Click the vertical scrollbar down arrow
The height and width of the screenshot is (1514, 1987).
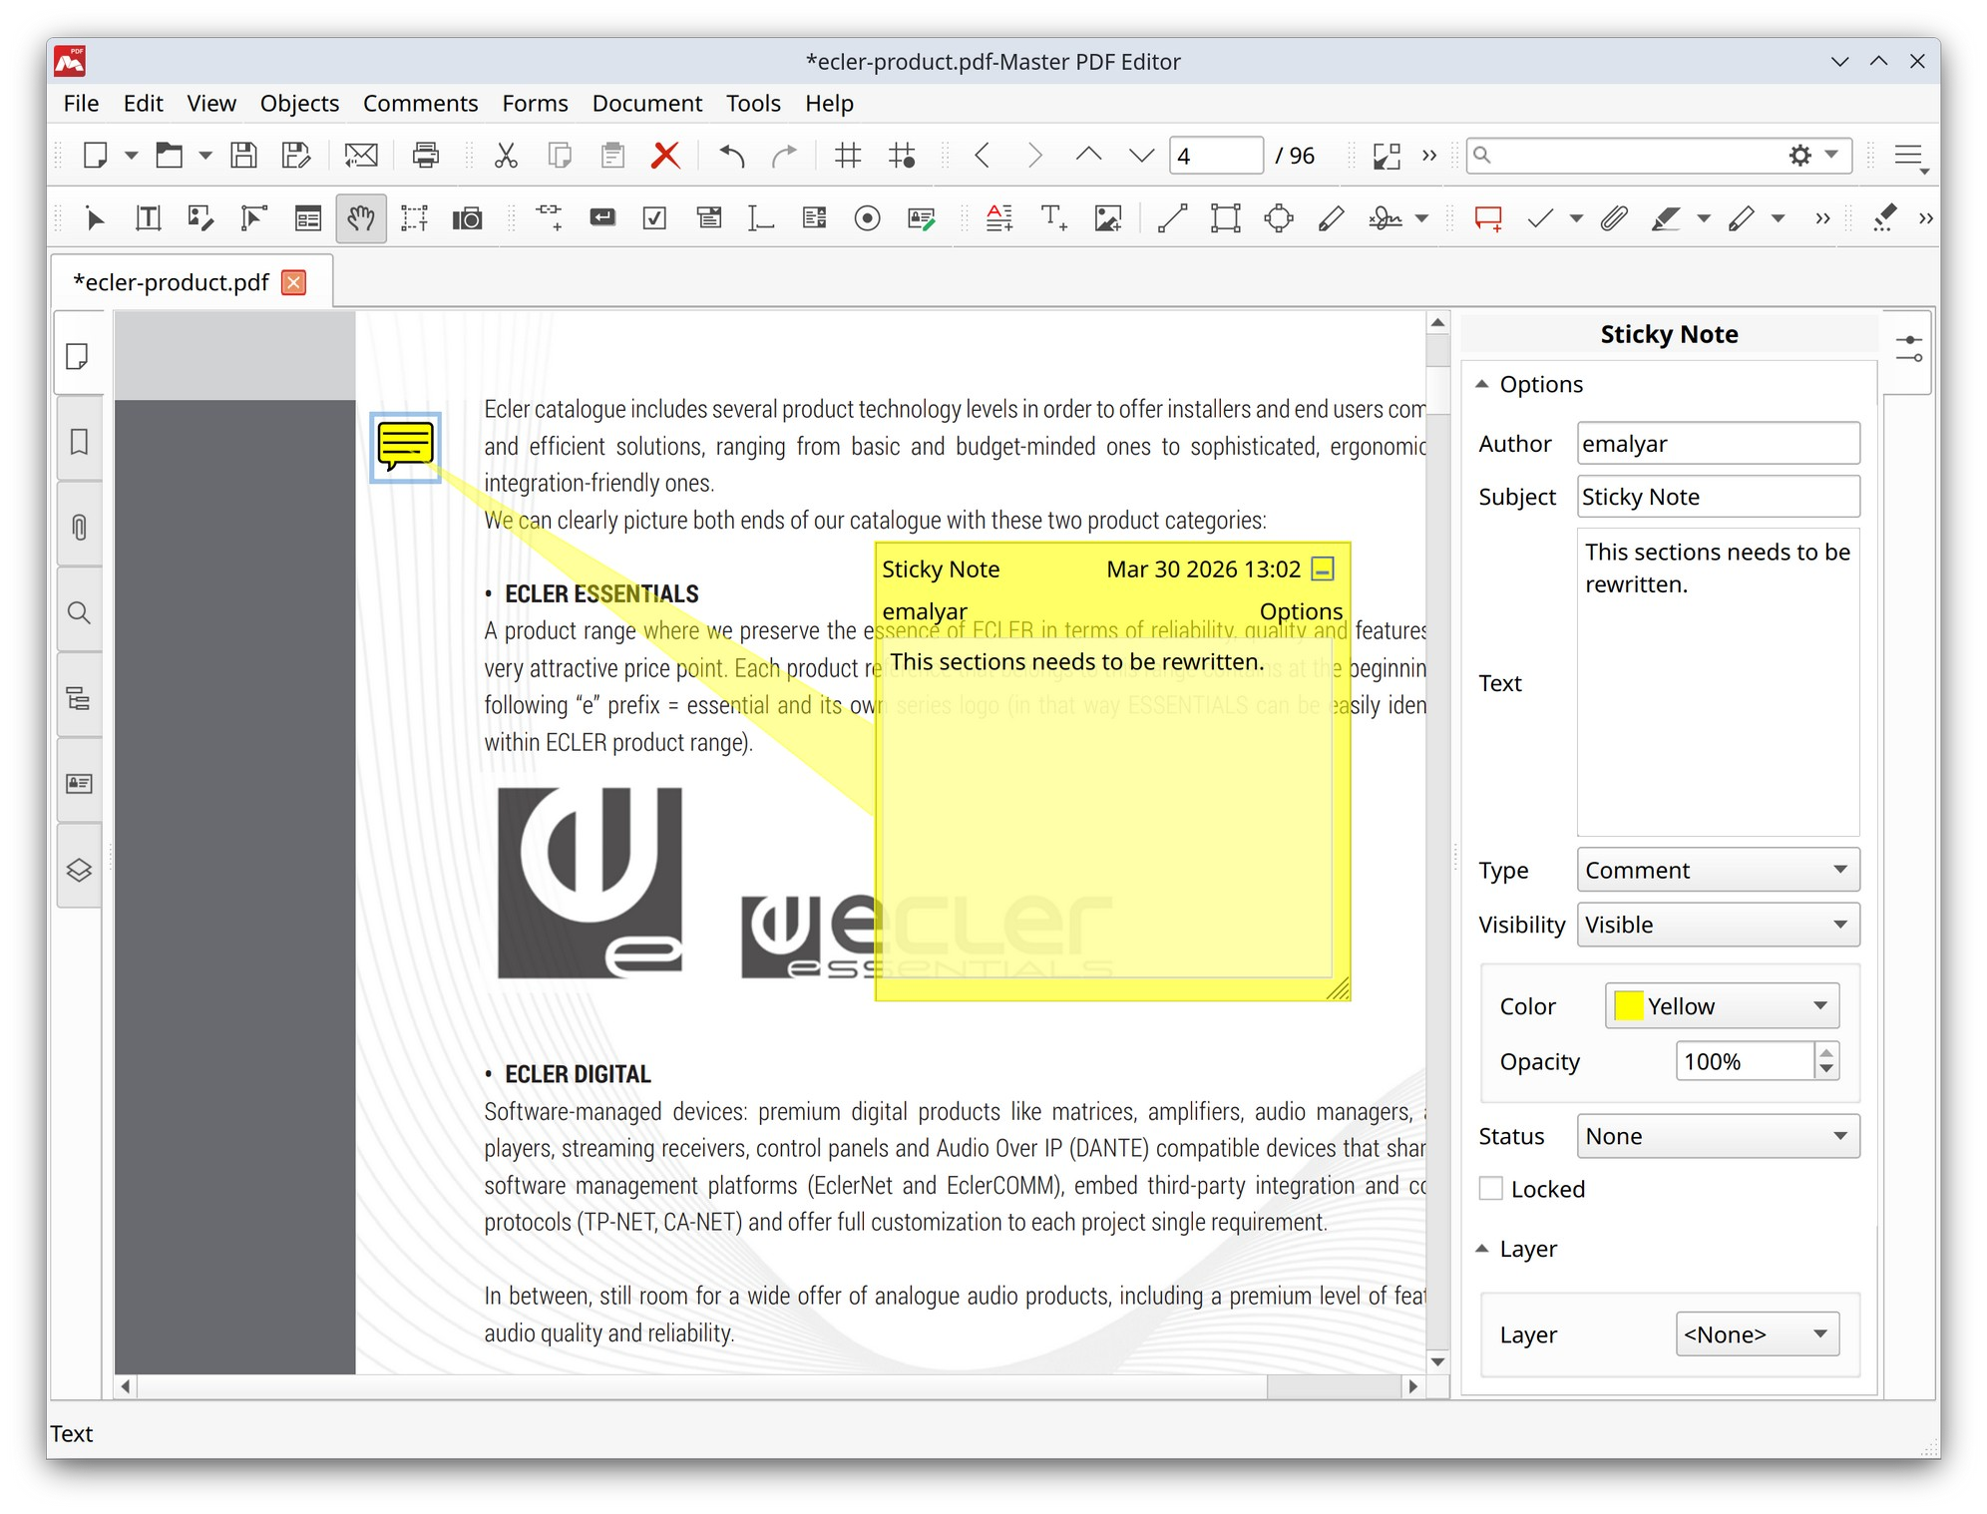point(1437,1362)
